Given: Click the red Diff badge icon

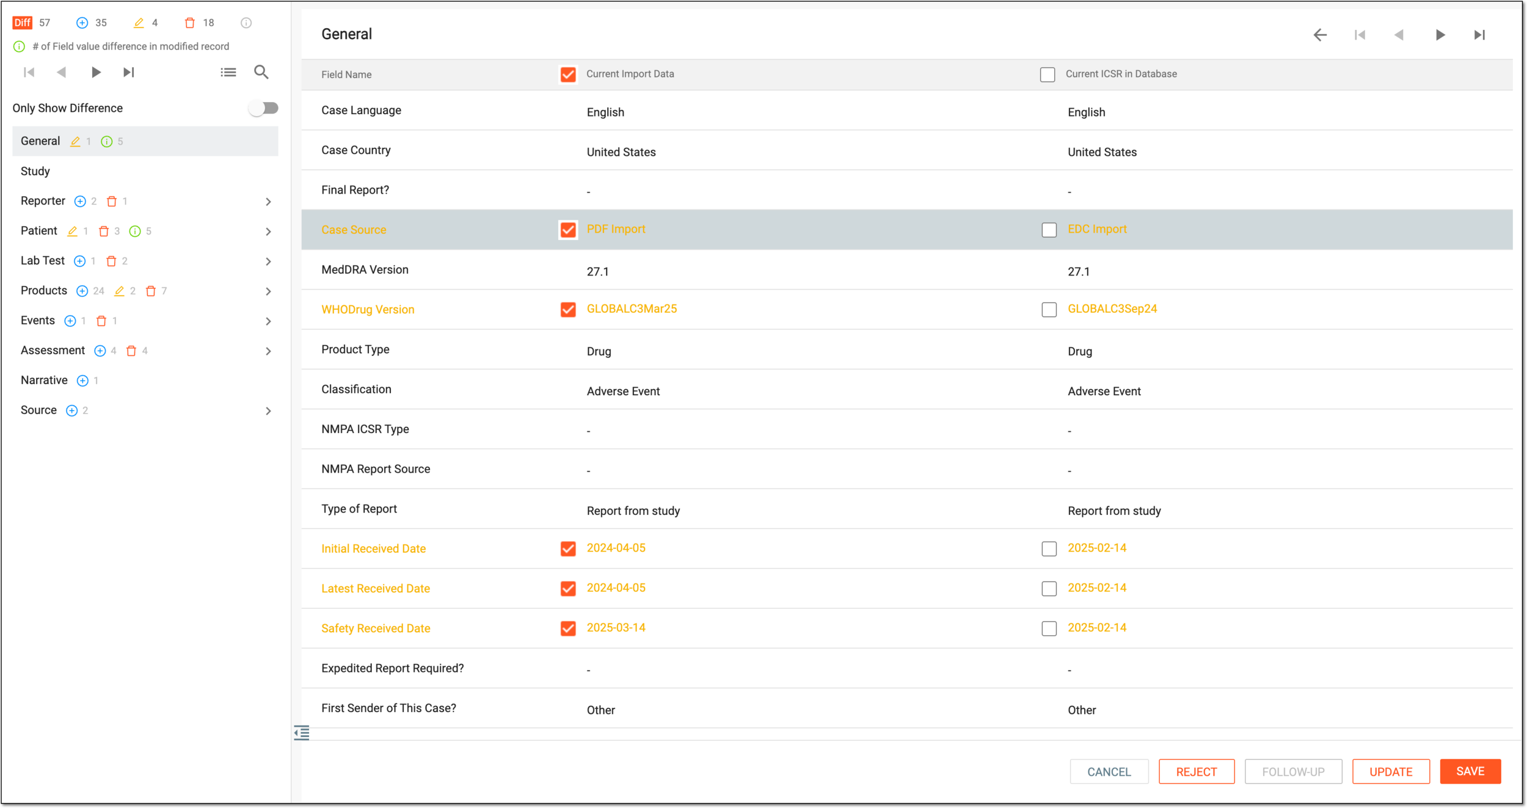Looking at the screenshot, I should tap(23, 23).
